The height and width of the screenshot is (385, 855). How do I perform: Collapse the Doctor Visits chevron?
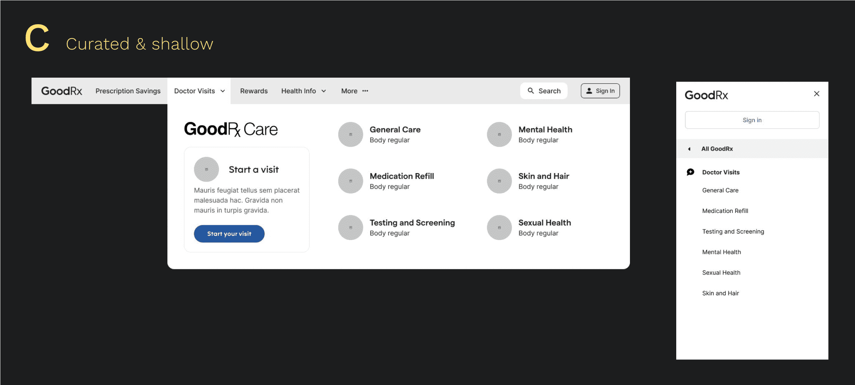[x=223, y=91]
